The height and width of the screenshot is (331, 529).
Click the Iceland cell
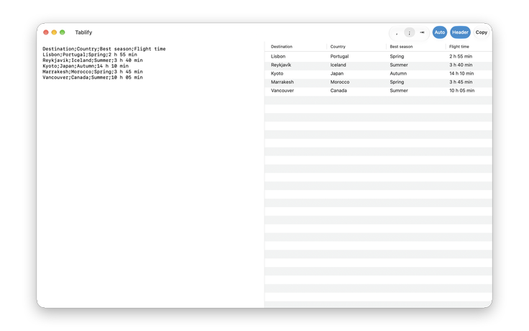pyautogui.click(x=338, y=65)
